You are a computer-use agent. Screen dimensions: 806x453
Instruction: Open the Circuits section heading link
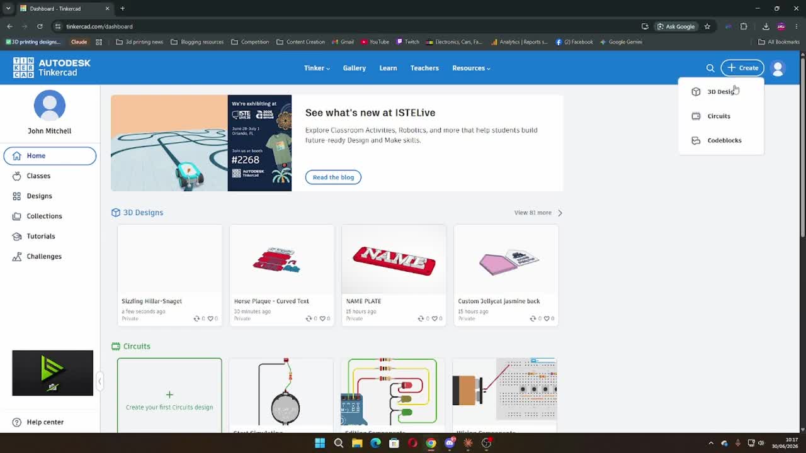tap(131, 346)
